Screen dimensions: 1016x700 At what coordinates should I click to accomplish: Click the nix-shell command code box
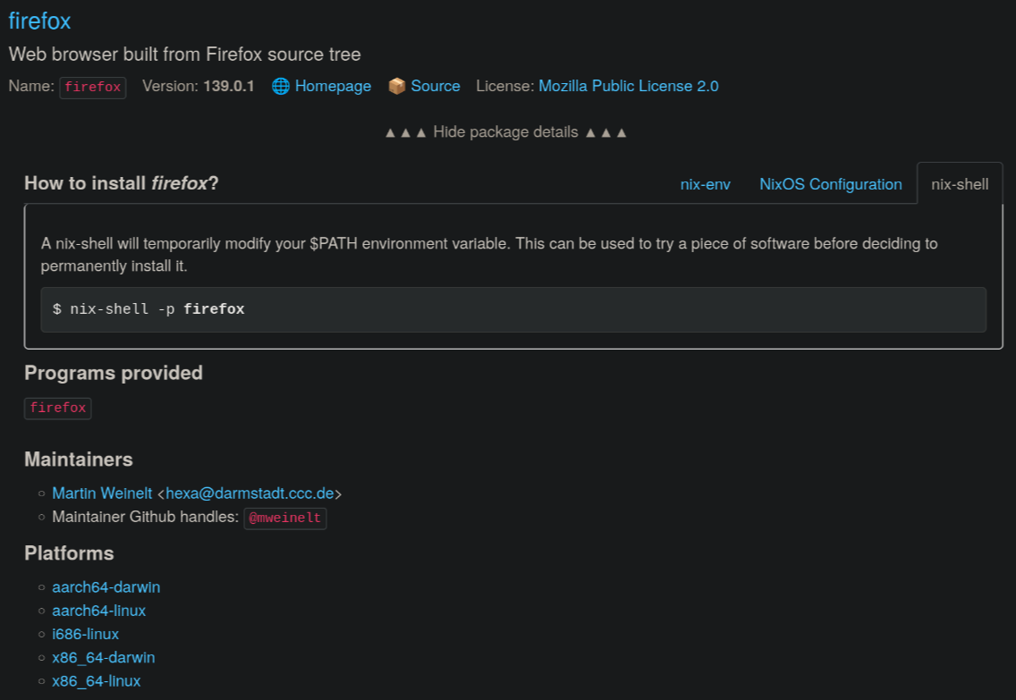click(x=514, y=309)
